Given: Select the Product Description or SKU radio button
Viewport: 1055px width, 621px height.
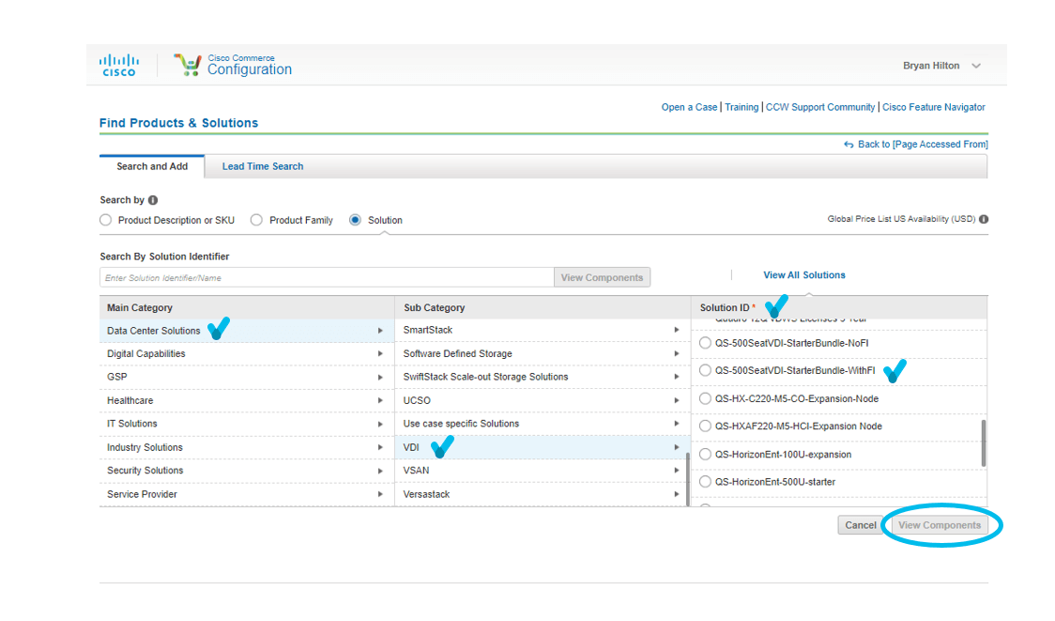Looking at the screenshot, I should click(x=106, y=220).
